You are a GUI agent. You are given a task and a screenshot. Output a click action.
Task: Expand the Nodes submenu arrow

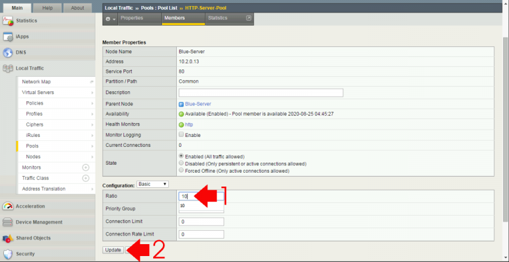pos(92,157)
